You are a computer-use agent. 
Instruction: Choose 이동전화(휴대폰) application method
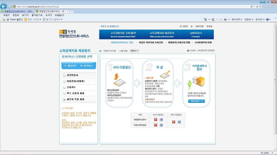point(64,81)
